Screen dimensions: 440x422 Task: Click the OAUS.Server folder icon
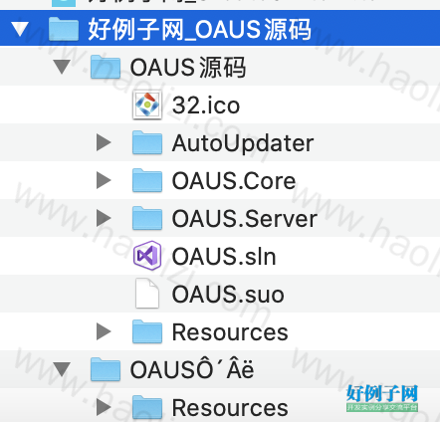[147, 218]
